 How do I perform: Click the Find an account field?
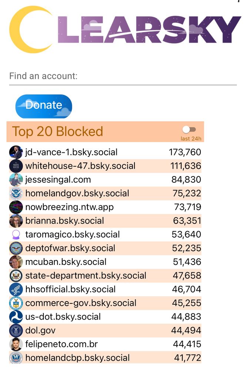[x=123, y=77]
